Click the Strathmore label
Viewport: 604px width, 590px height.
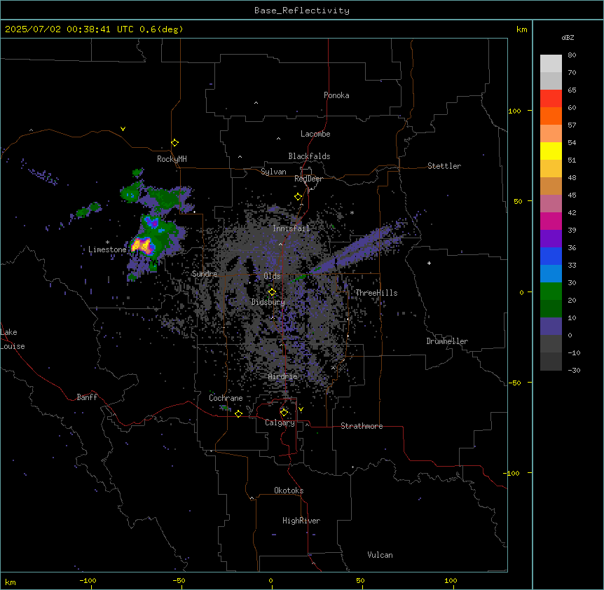362,426
